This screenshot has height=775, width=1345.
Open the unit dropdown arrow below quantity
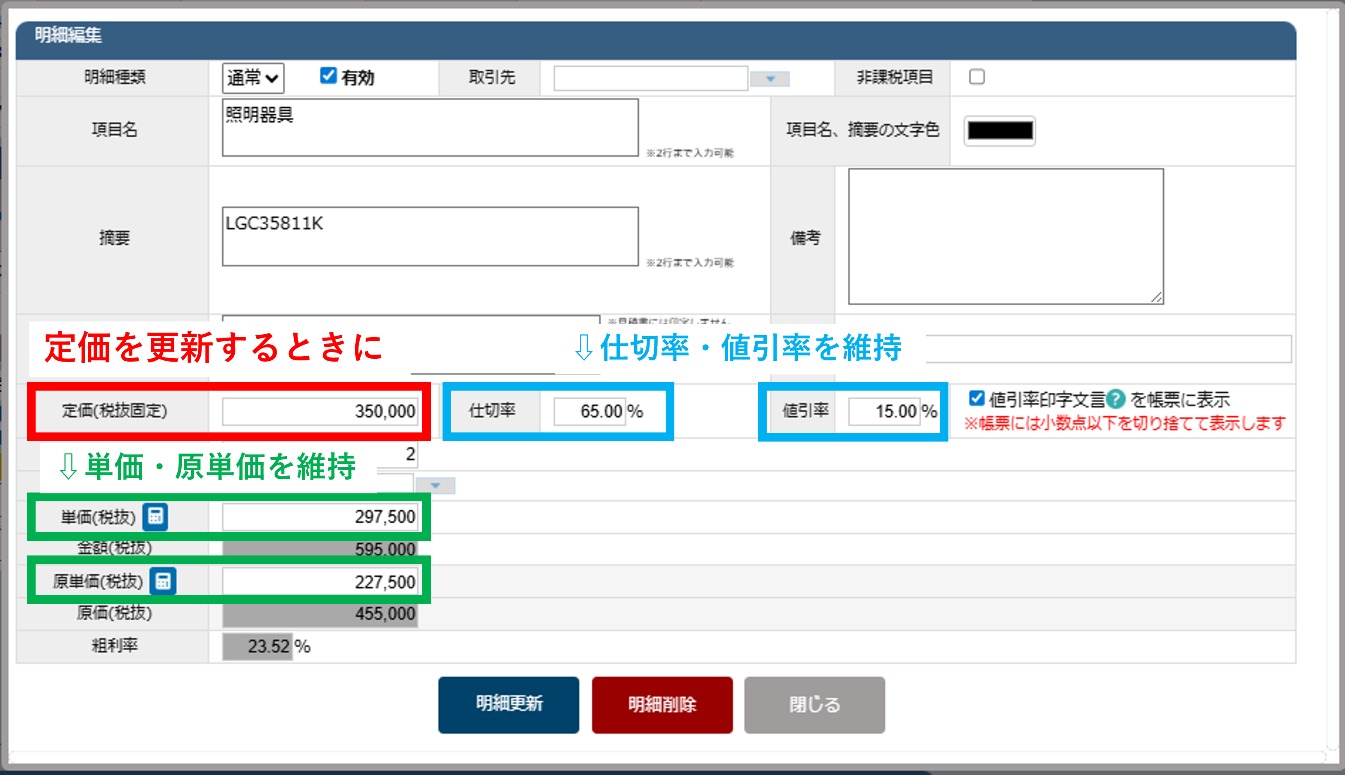click(435, 485)
